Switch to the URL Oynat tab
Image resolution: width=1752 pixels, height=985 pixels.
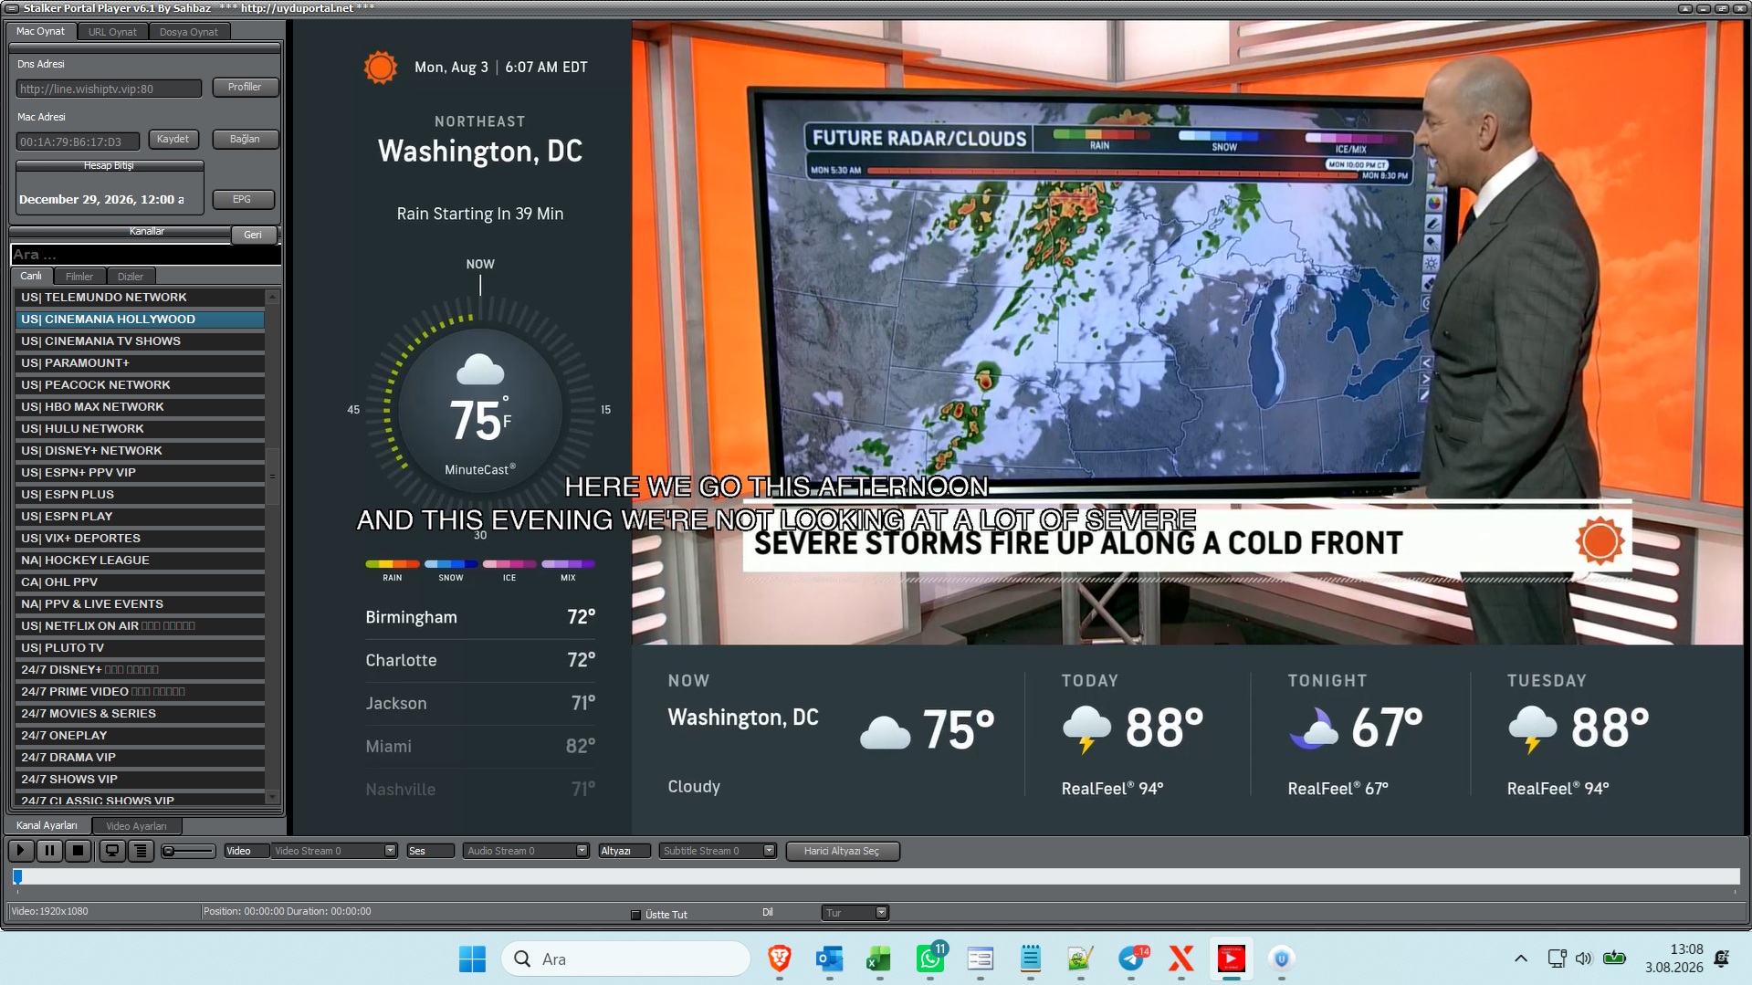tap(112, 32)
